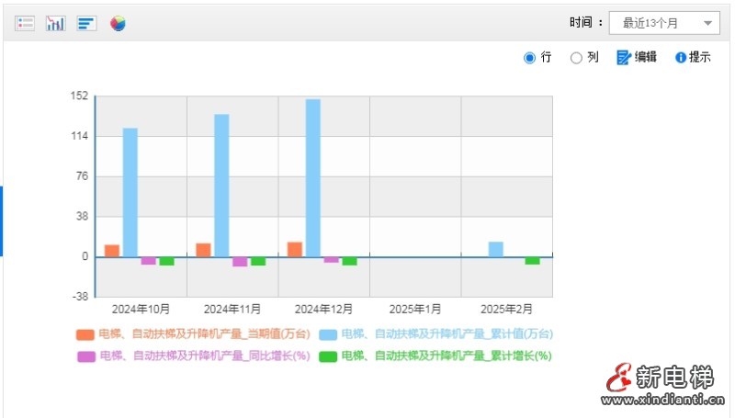Screen dimensions: 735x418
Task: Click the red 新电梯 logo icon
Action: pyautogui.click(x=621, y=378)
